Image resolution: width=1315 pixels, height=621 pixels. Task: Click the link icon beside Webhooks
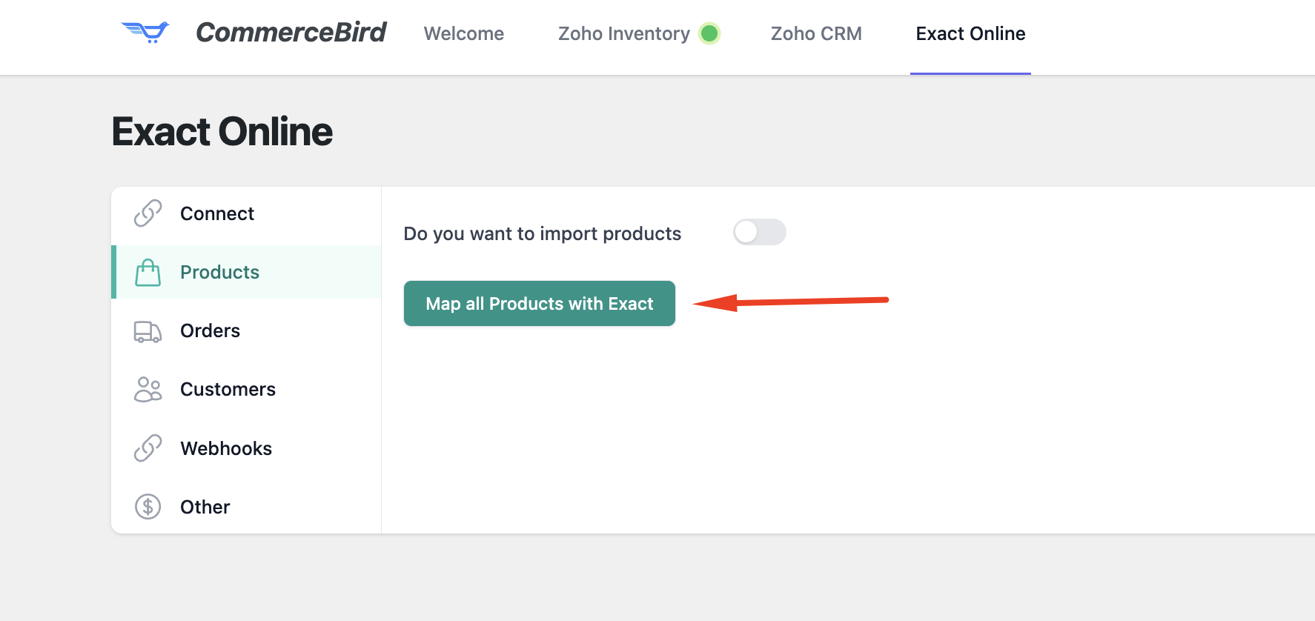pos(148,448)
